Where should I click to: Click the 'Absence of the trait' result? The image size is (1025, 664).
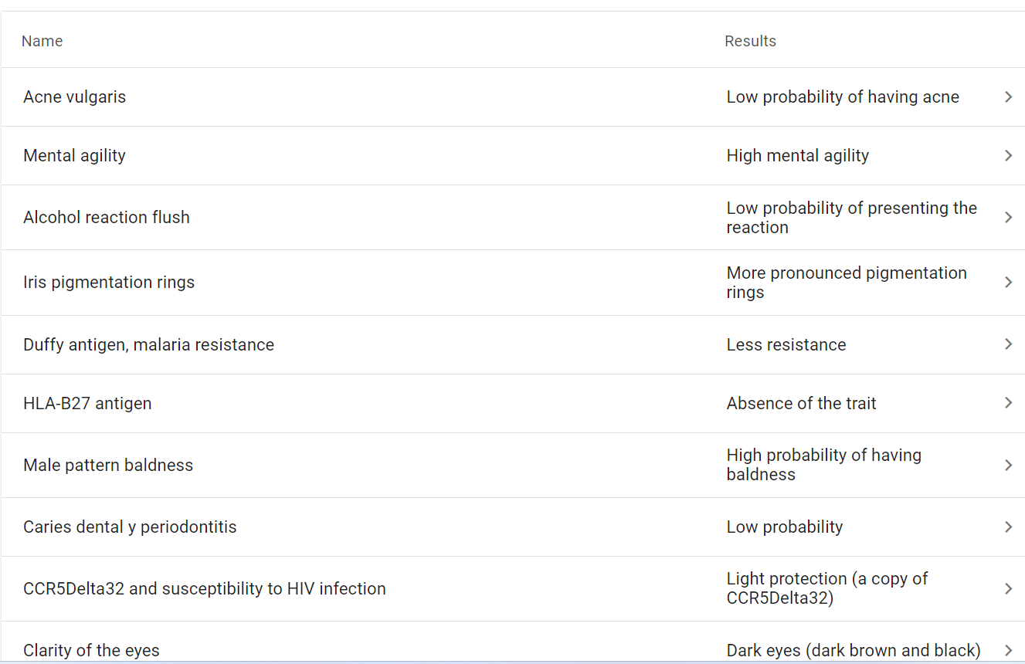tap(801, 403)
